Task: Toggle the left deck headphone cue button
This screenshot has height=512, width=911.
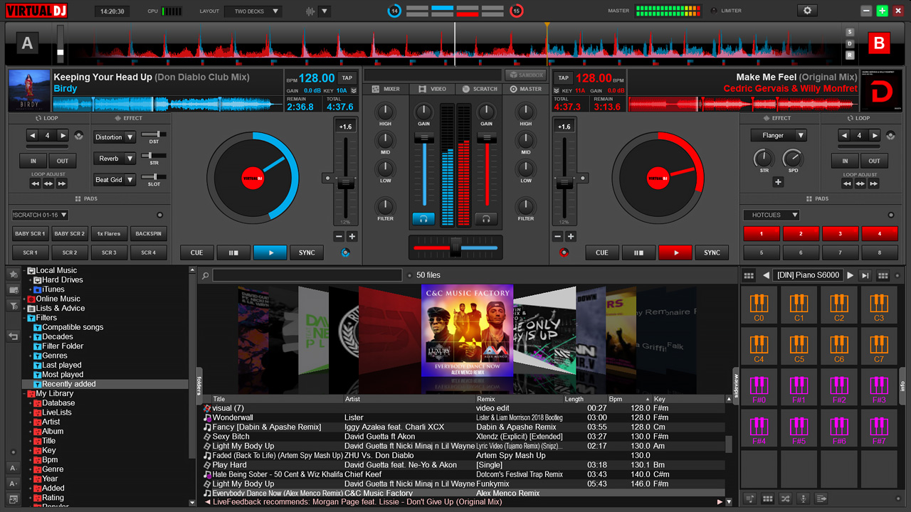Action: (423, 219)
